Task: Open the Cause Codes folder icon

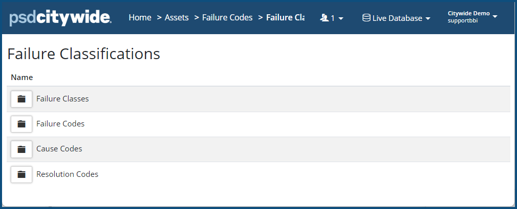Action: (x=21, y=149)
